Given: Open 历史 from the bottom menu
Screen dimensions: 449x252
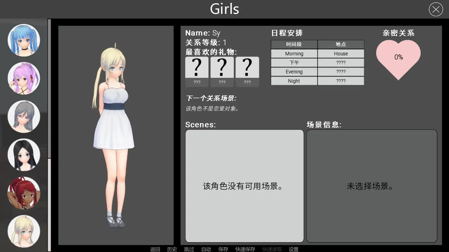Looking at the screenshot, I should tap(172, 249).
